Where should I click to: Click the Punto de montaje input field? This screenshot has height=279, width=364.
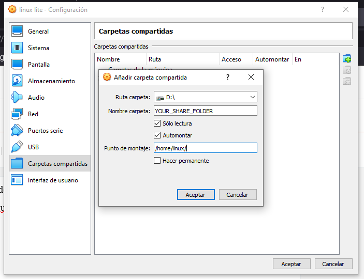206,148
